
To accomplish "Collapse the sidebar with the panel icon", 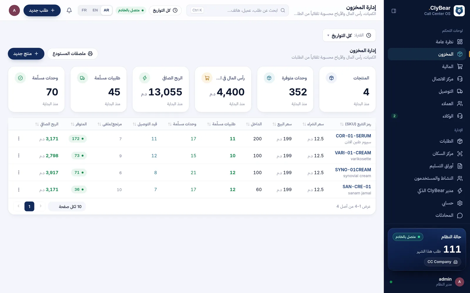I will pyautogui.click(x=394, y=11).
